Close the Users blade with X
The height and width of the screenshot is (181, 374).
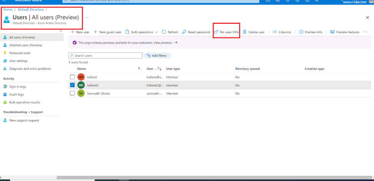(x=368, y=18)
